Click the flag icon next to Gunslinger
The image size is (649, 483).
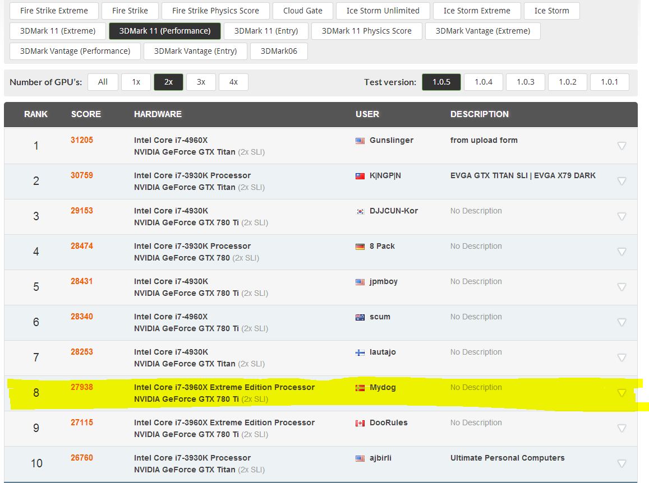pos(360,141)
